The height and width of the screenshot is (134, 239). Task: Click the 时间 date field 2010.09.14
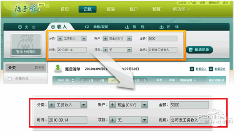pyautogui.click(x=72, y=50)
